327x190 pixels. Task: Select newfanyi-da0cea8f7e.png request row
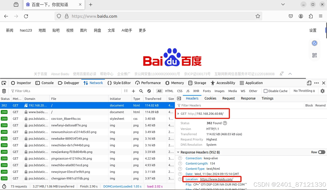coord(87,125)
